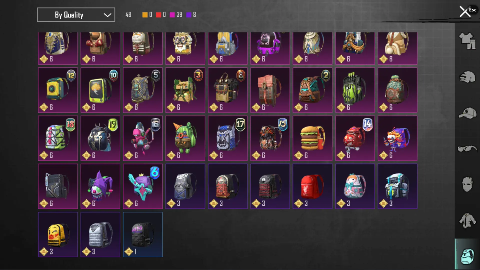Expand the By Quality sort dropdown
480x270 pixels.
click(x=76, y=15)
